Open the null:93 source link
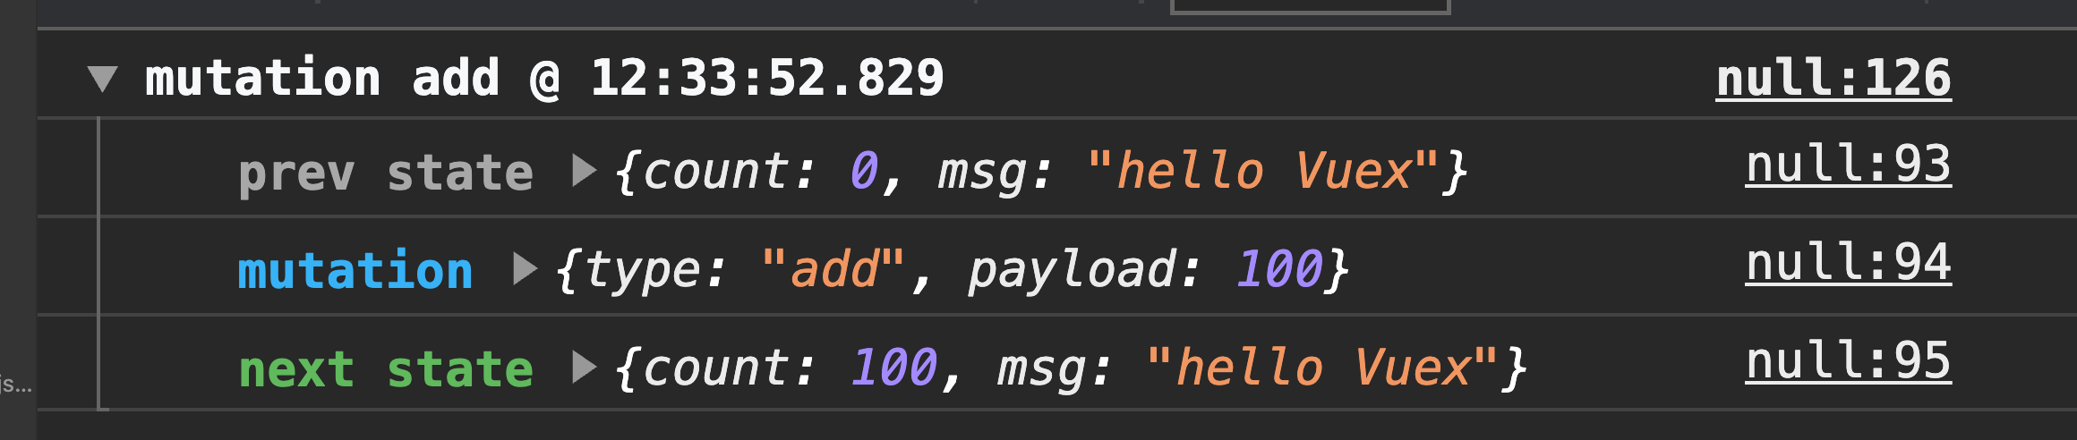 point(1847,165)
